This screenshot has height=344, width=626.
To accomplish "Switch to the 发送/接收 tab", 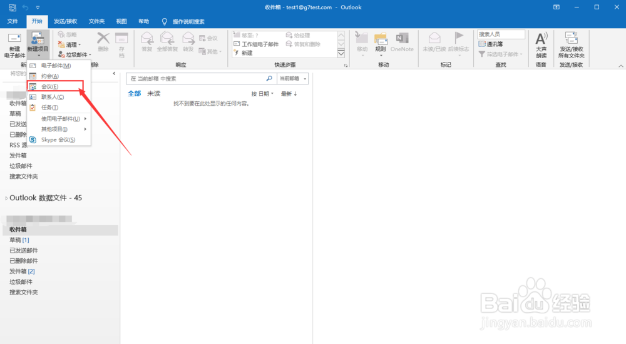I will click(66, 21).
